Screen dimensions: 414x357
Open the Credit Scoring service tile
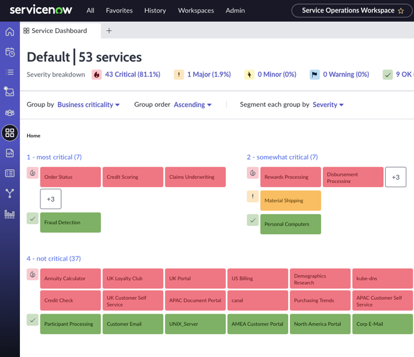133,177
